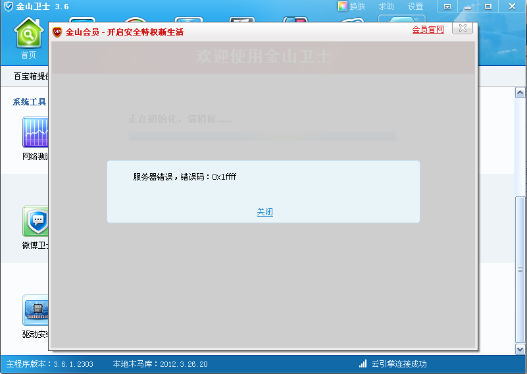Viewport: 527px width, 374px height.
Task: Click the scrollbar down arrow
Action: coord(520,349)
